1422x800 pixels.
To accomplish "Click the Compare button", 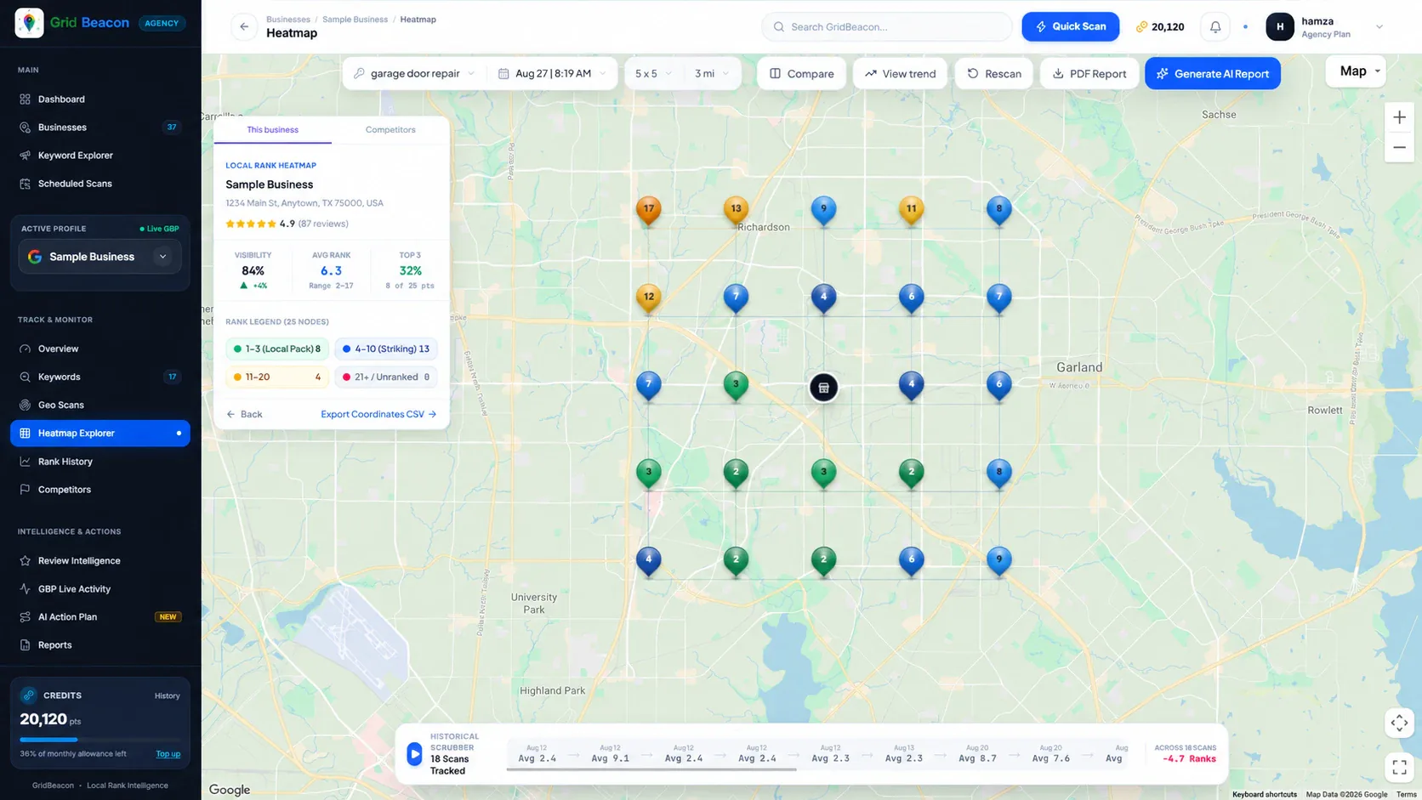I will point(801,74).
